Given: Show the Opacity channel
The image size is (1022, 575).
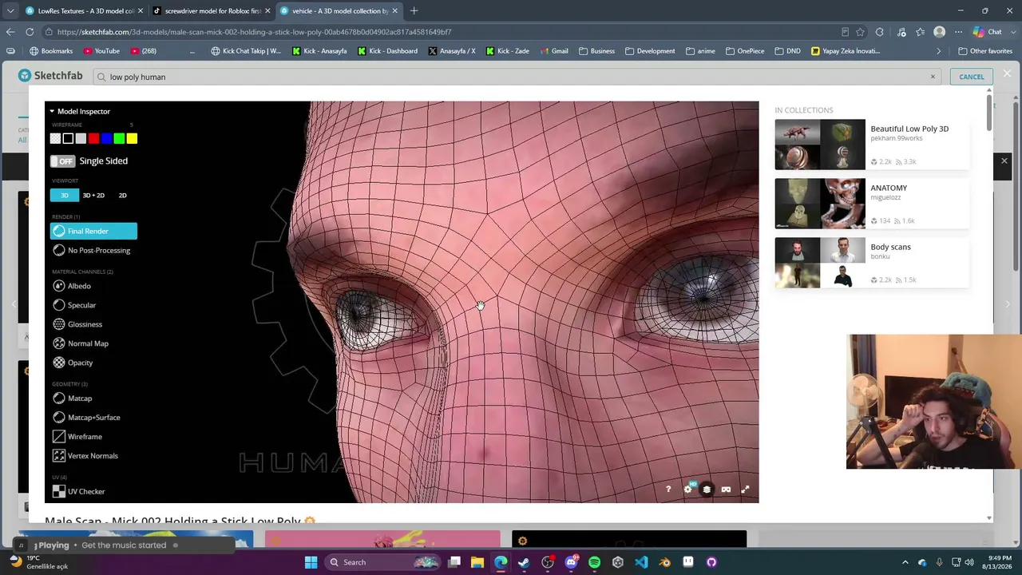Looking at the screenshot, I should click(x=73, y=363).
